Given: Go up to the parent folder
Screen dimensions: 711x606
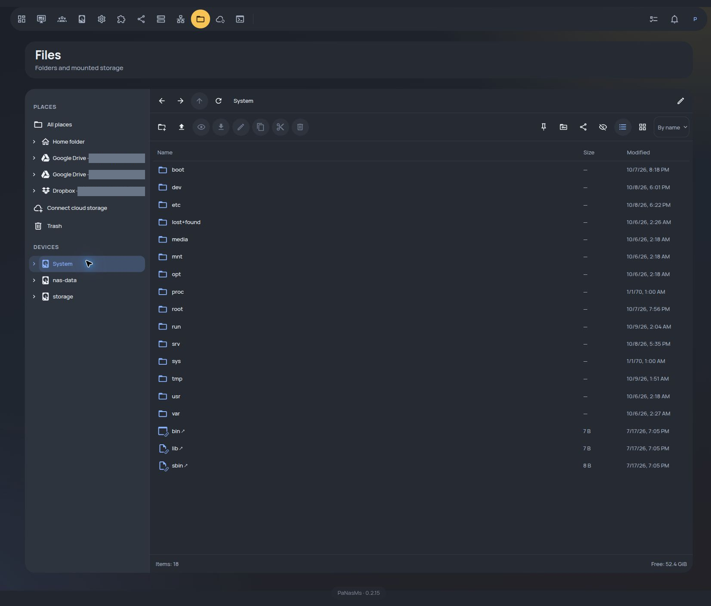Looking at the screenshot, I should (x=199, y=101).
